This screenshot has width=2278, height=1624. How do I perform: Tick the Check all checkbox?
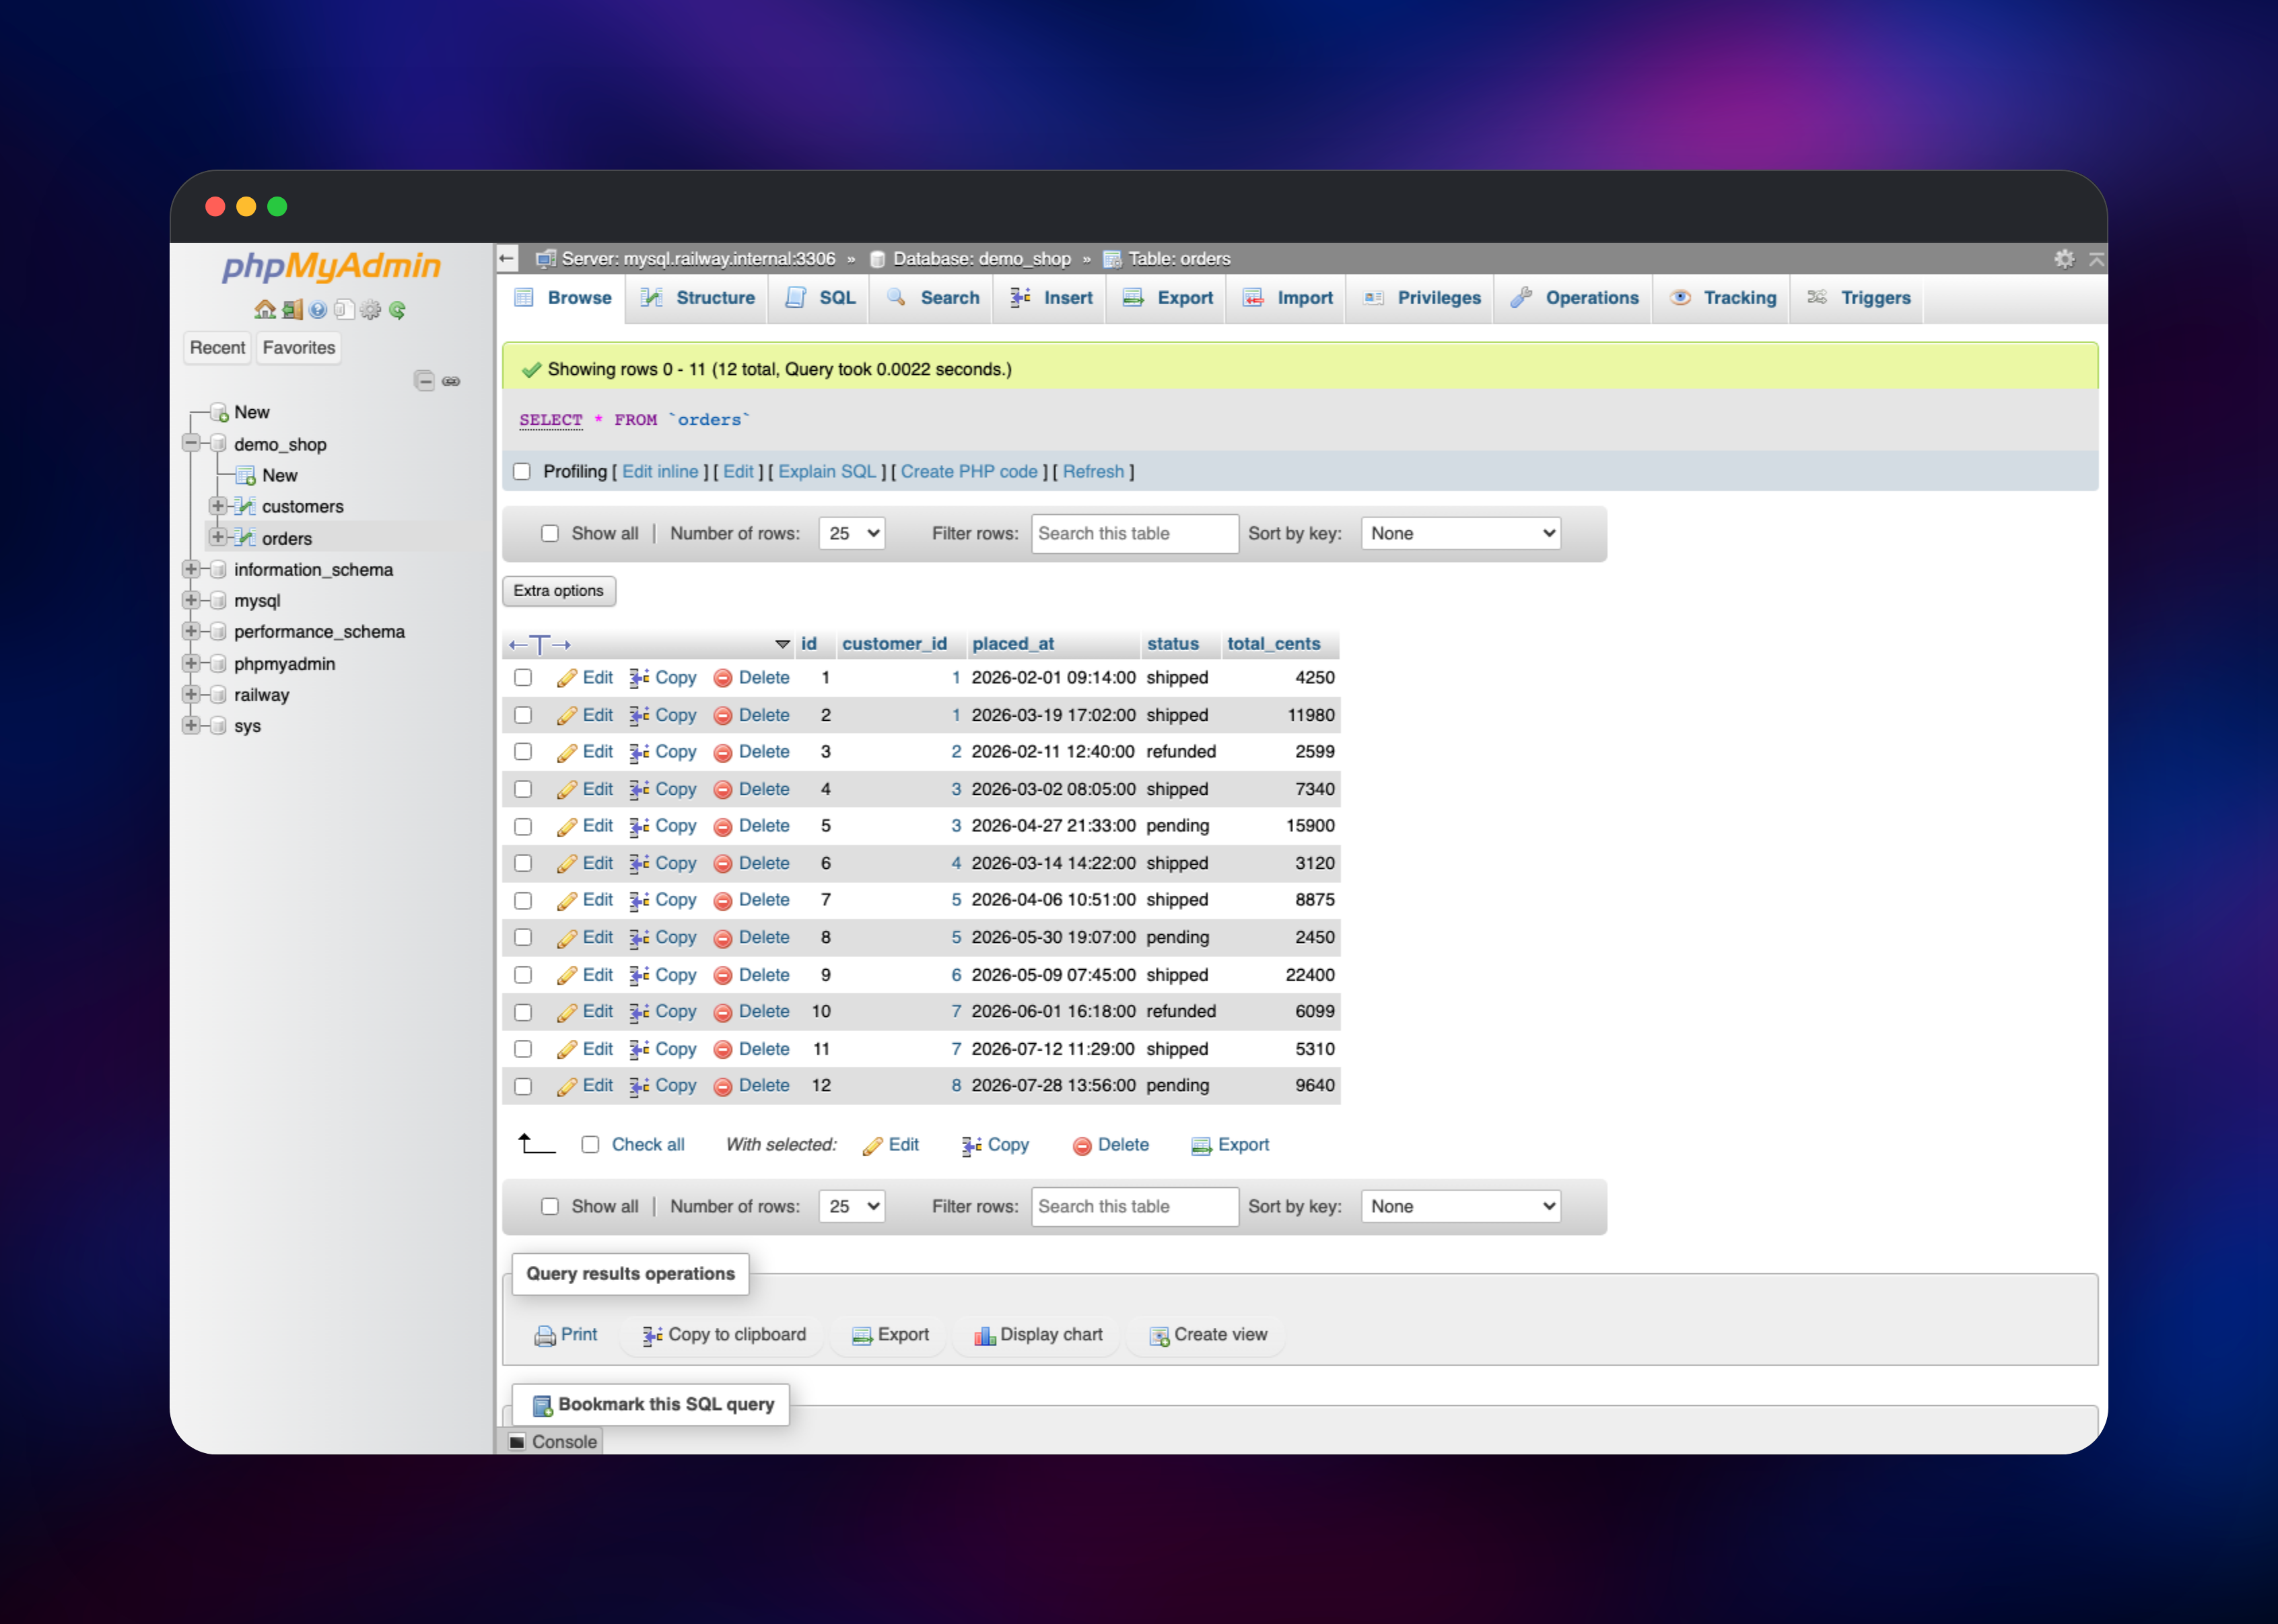tap(591, 1145)
